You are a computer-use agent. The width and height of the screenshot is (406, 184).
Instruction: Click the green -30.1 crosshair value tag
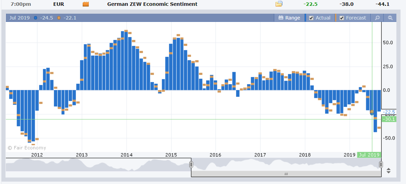click(389, 119)
